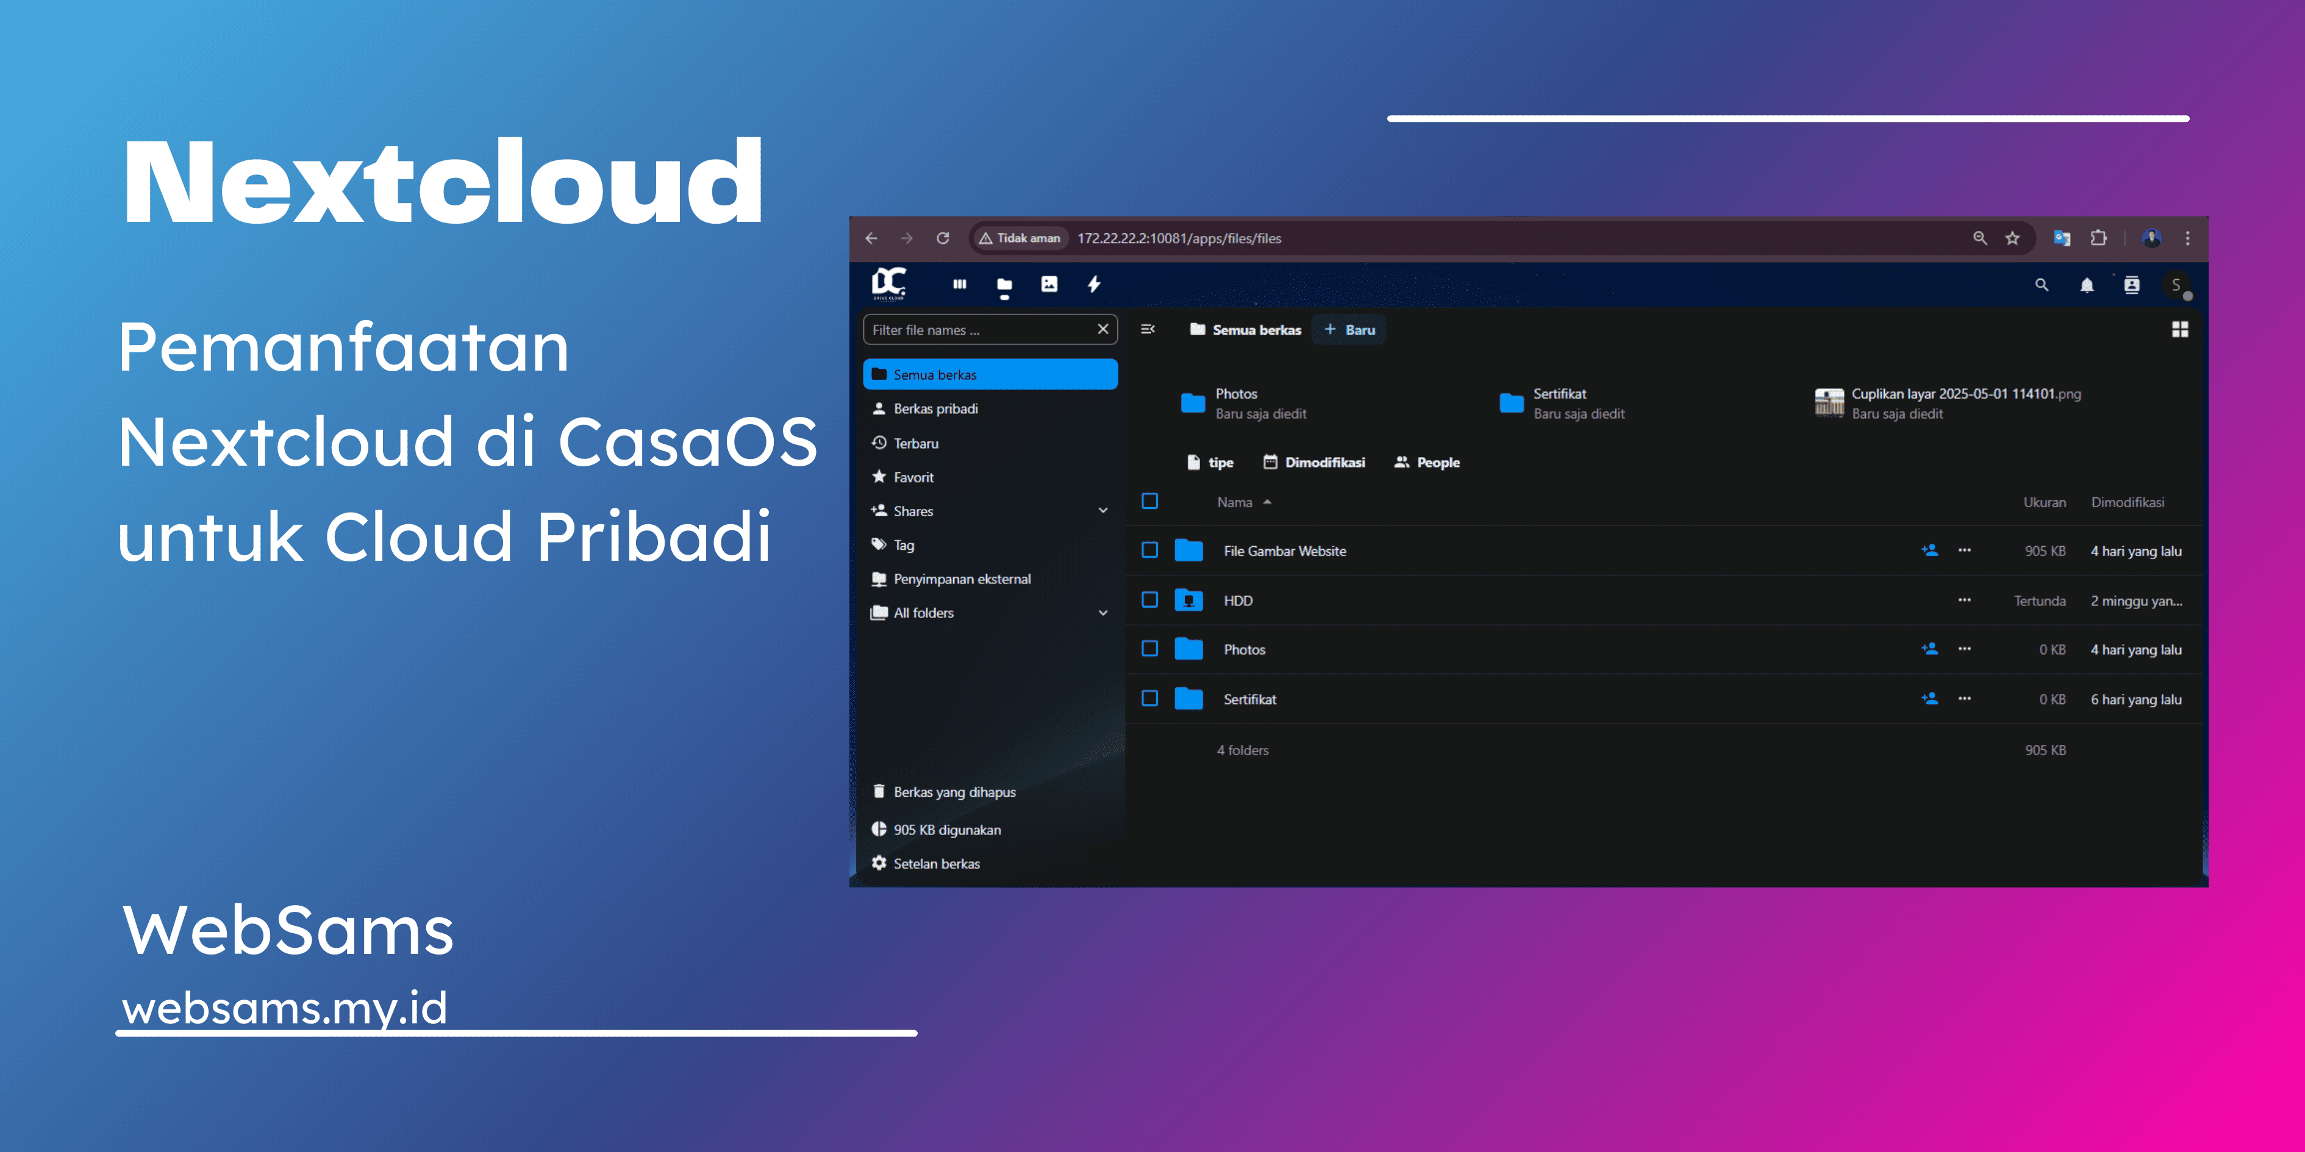Switch to grid view

(x=2180, y=329)
